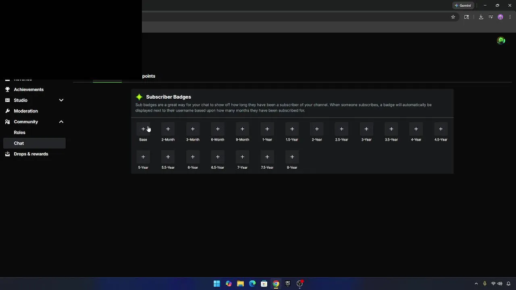Click the plus for 3-Year badge
The width and height of the screenshot is (516, 290).
(366, 129)
